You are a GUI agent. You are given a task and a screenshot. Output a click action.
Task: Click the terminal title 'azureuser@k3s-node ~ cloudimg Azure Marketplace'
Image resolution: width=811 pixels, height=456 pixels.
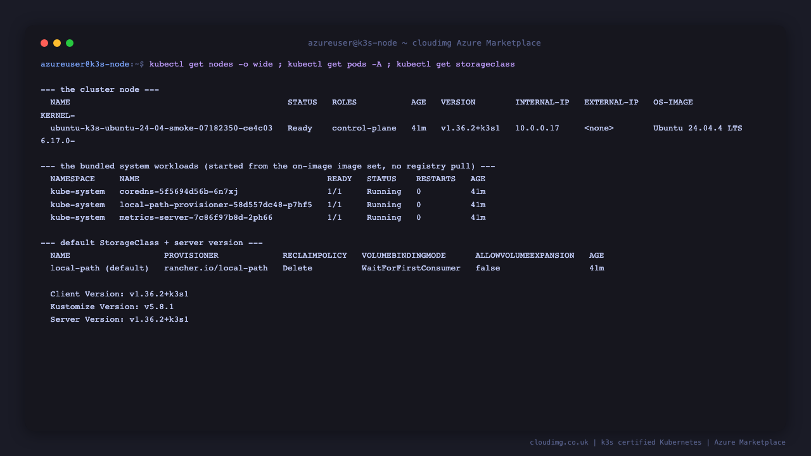tap(425, 43)
